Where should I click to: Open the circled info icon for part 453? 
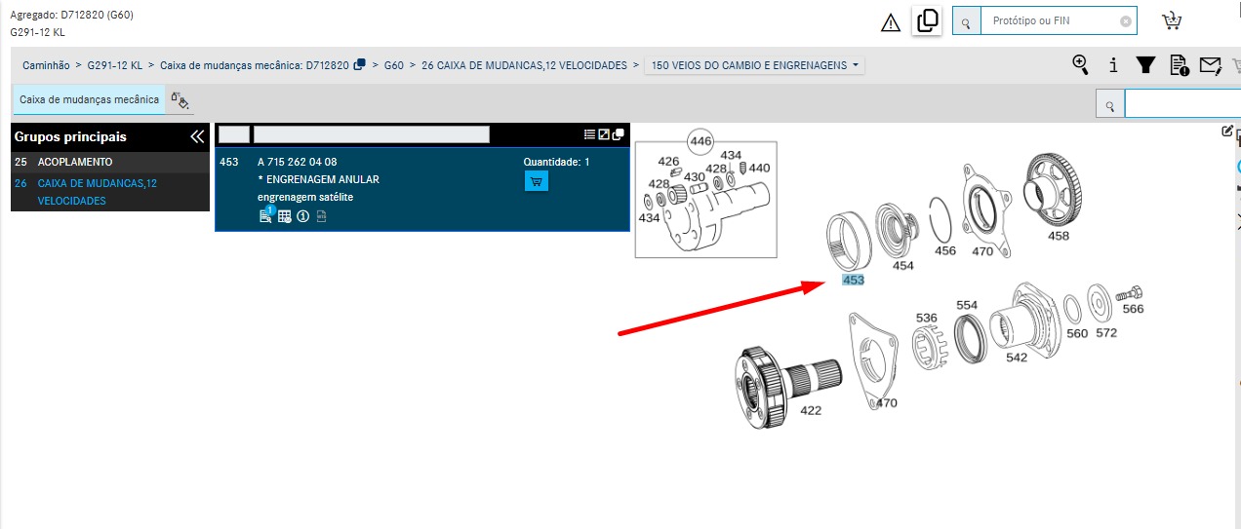(302, 216)
